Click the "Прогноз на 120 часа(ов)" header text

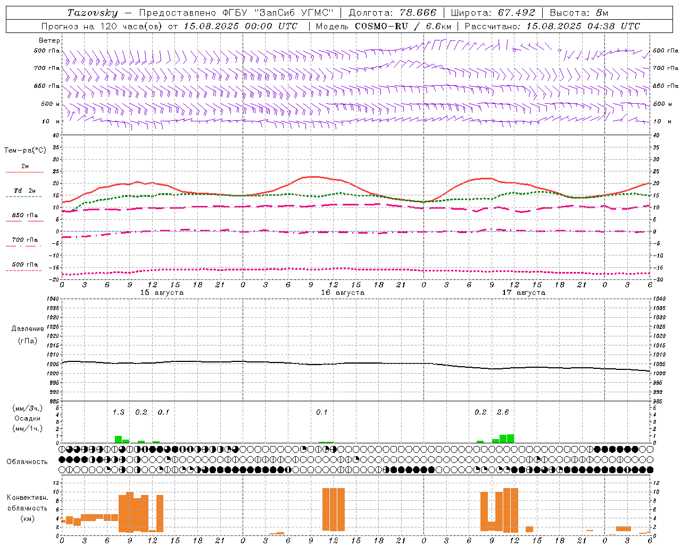[x=103, y=26]
